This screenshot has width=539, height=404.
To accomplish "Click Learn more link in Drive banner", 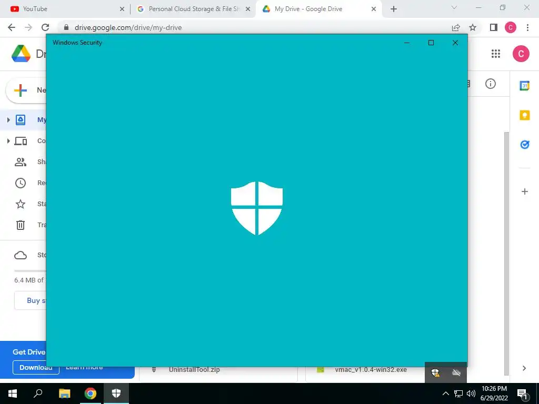I will (84, 368).
